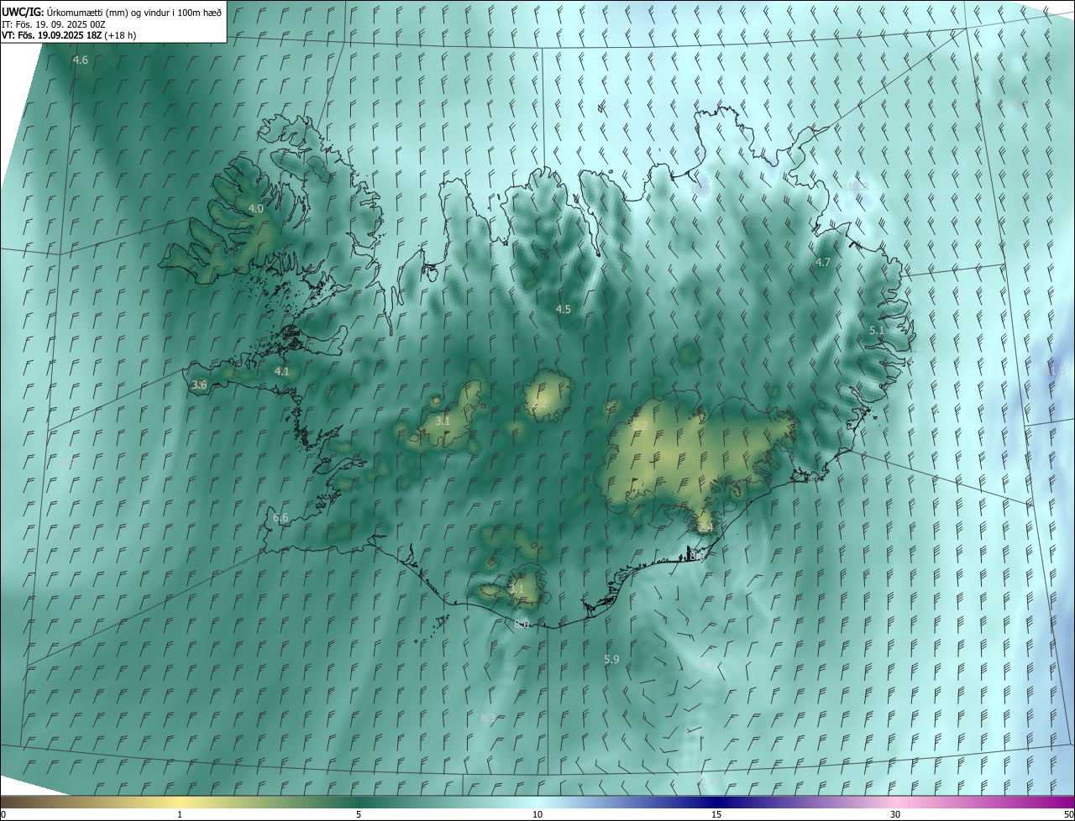Click the 'IT: Fös. 19. 09. 2025 00Z' line
This screenshot has width=1075, height=821.
(53, 24)
